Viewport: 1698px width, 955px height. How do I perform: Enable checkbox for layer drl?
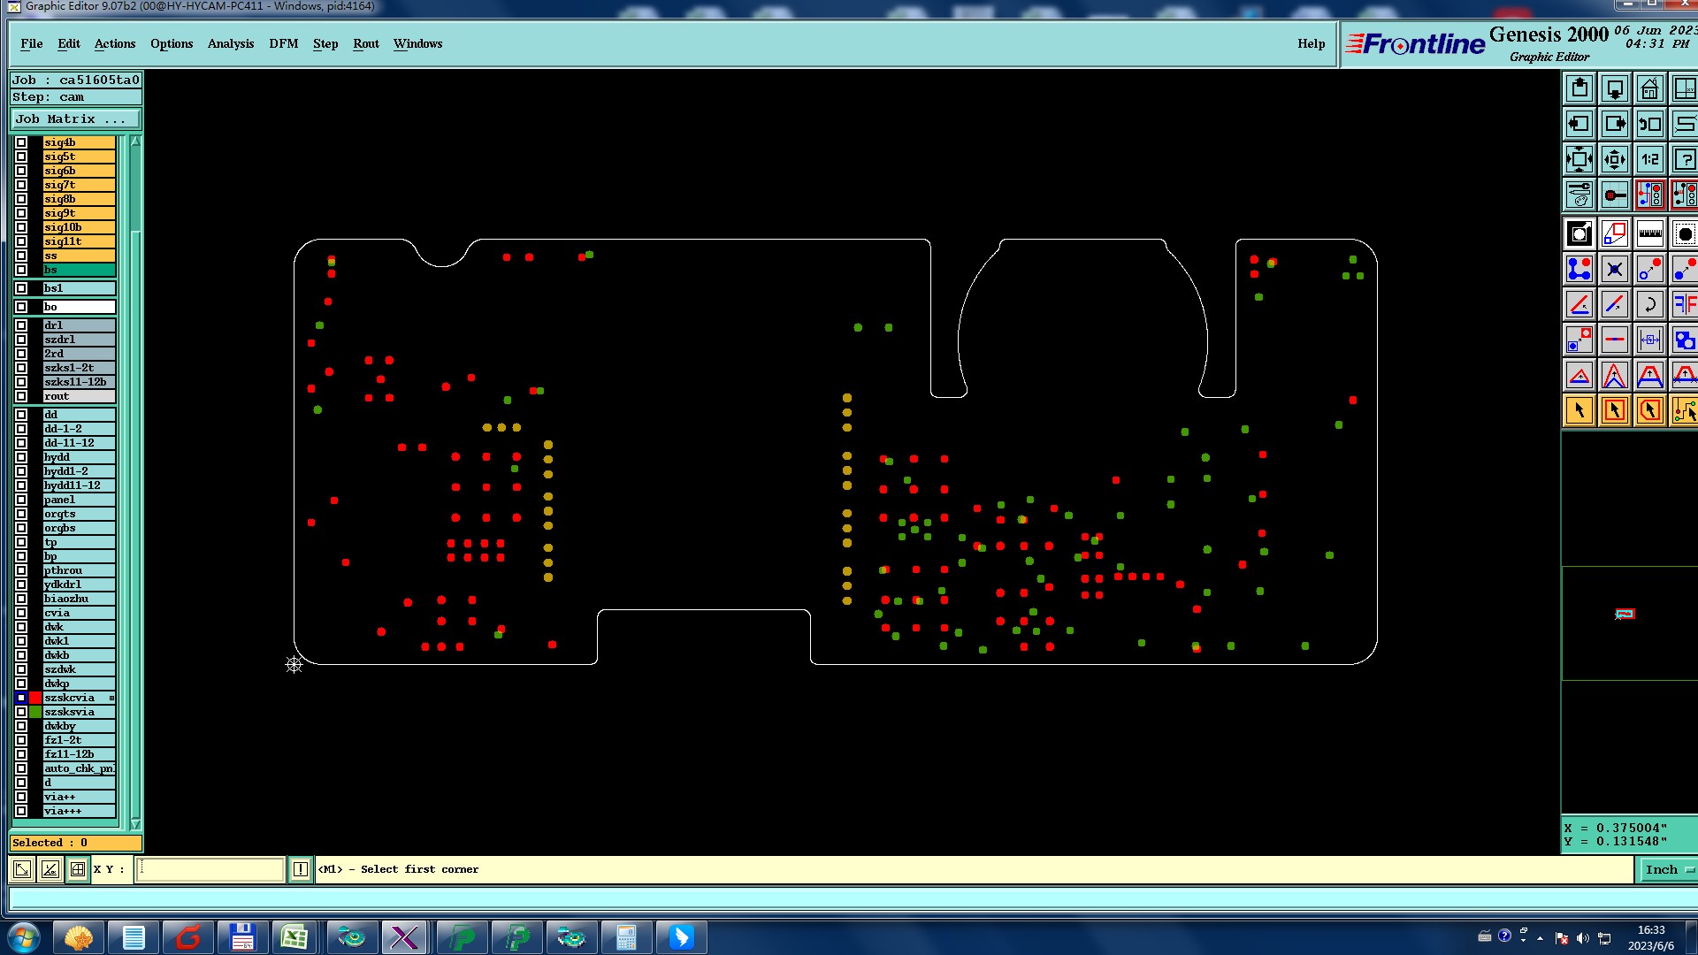[21, 325]
